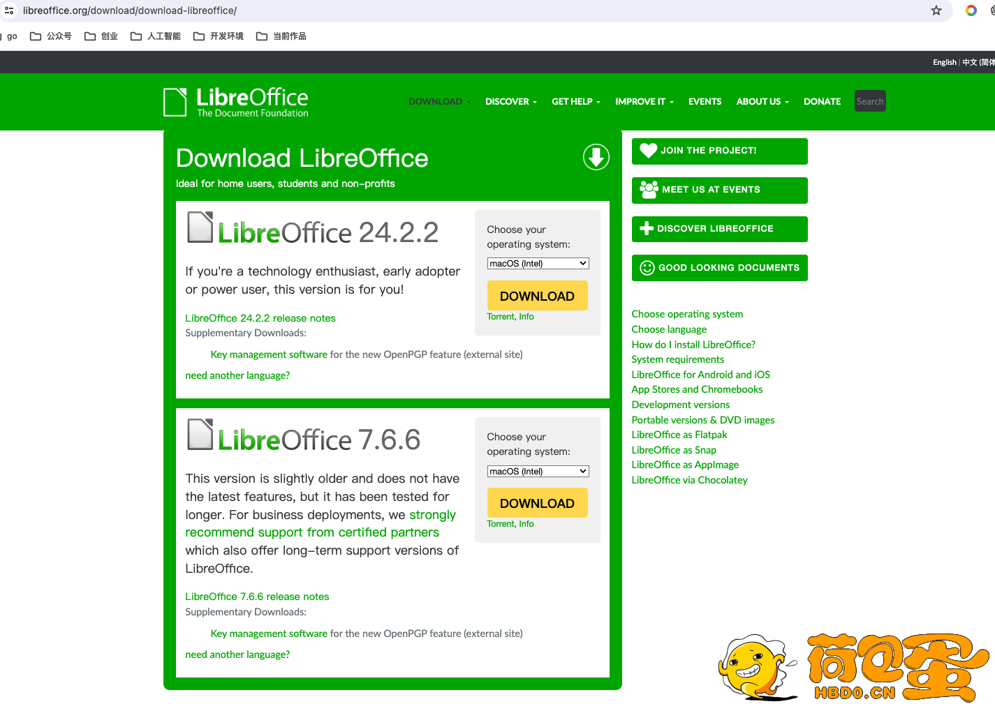Open Choose operating system sidebar link
The height and width of the screenshot is (704, 995).
click(x=687, y=314)
